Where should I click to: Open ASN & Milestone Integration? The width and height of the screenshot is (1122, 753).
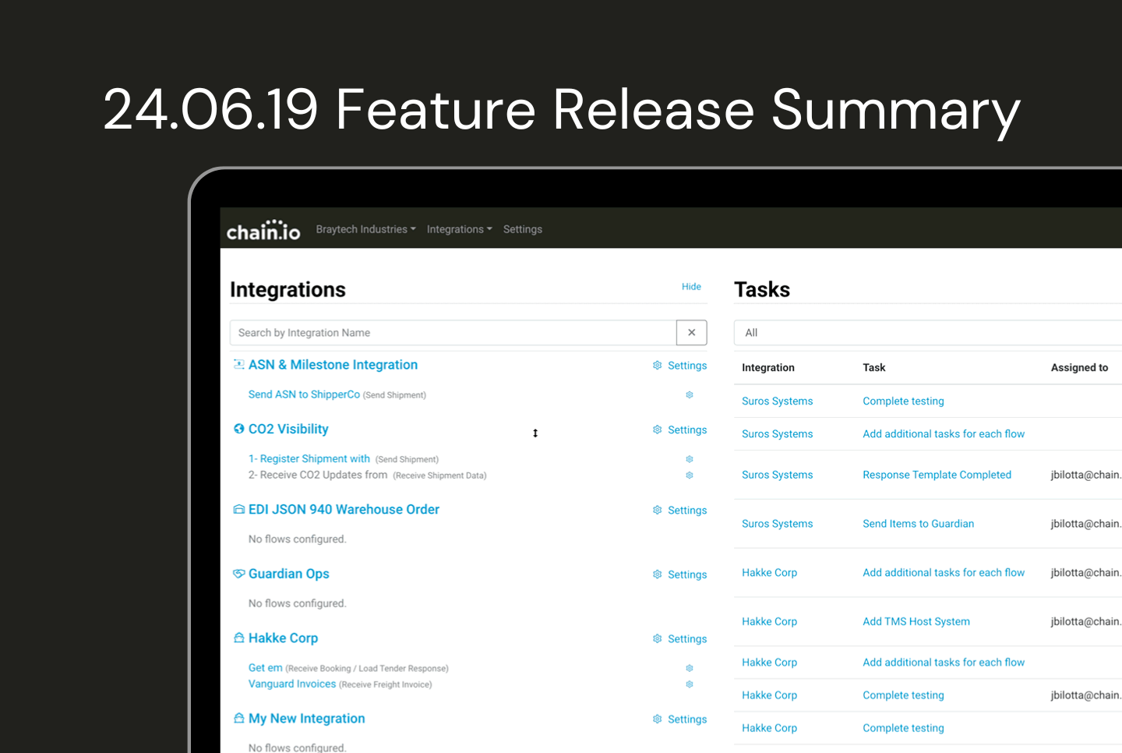[333, 365]
